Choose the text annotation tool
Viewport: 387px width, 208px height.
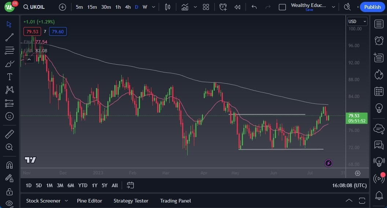[10, 77]
